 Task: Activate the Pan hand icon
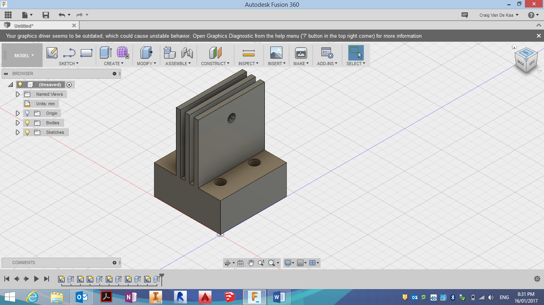click(251, 263)
